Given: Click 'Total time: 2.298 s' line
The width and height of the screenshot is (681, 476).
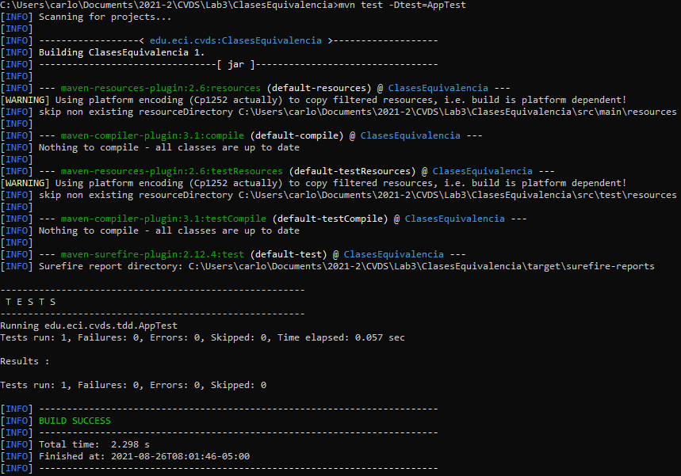Looking at the screenshot, I should point(94,445).
